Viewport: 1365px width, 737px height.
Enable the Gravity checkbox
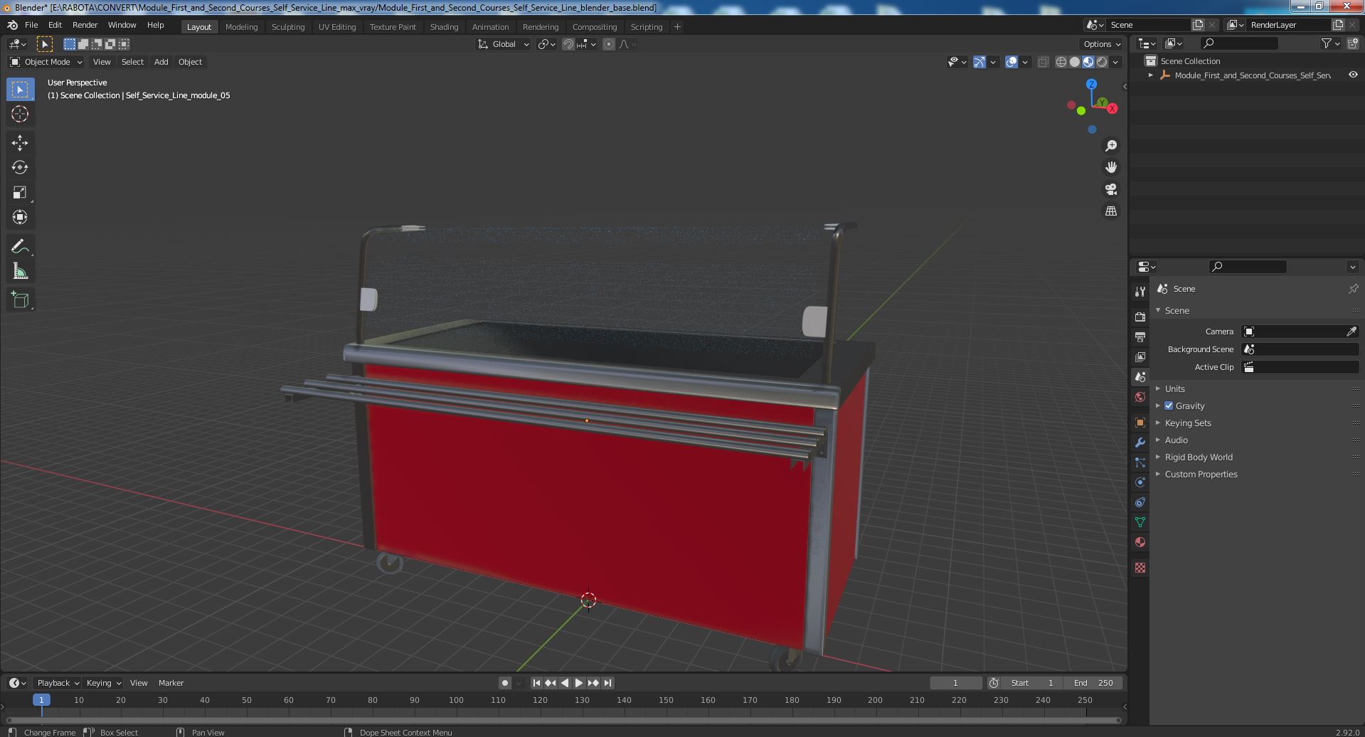click(x=1169, y=405)
